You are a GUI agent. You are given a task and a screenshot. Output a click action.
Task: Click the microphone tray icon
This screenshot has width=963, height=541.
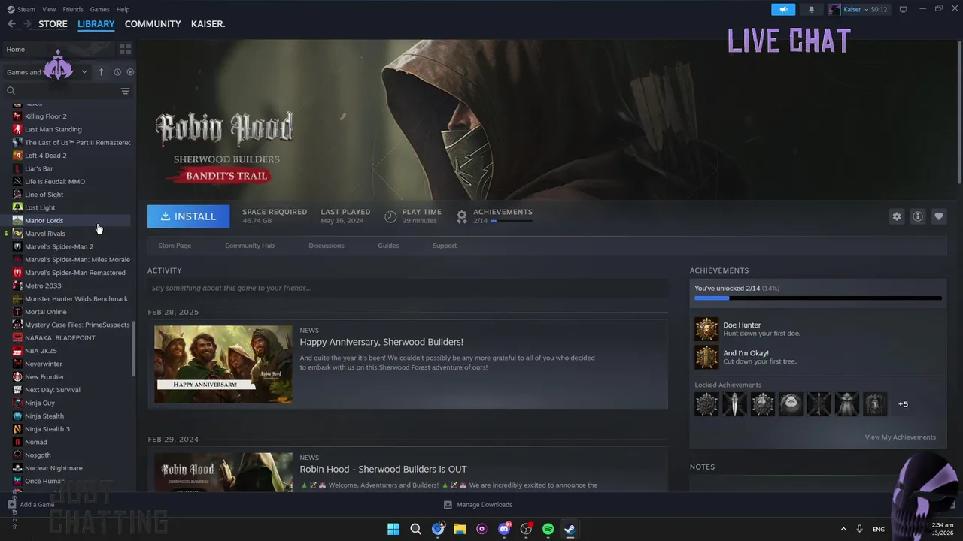tap(859, 529)
